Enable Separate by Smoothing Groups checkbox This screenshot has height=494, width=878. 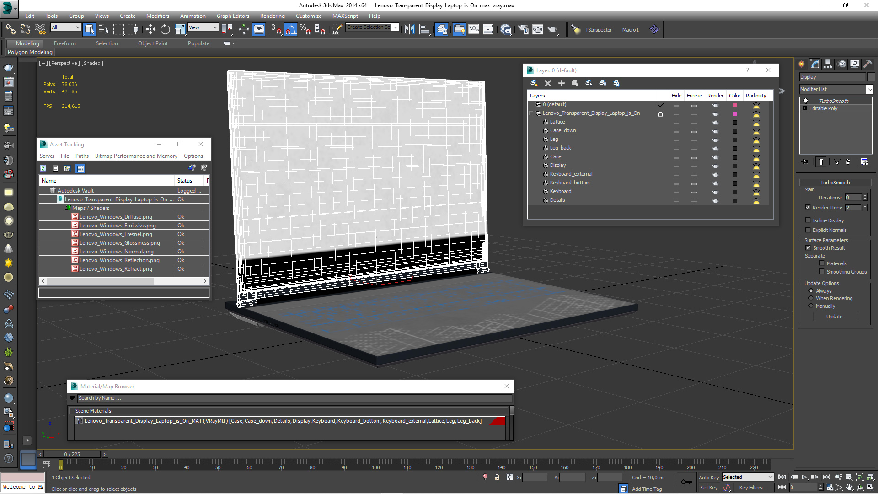coord(822,272)
